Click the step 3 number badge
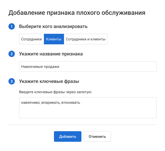Viewport: 165px width, 151px height. point(12,82)
